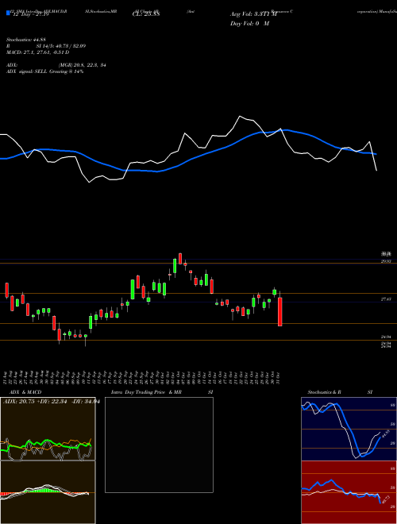
Task: Open the ADX indicator chart panel
Action: pyautogui.click(x=48, y=429)
